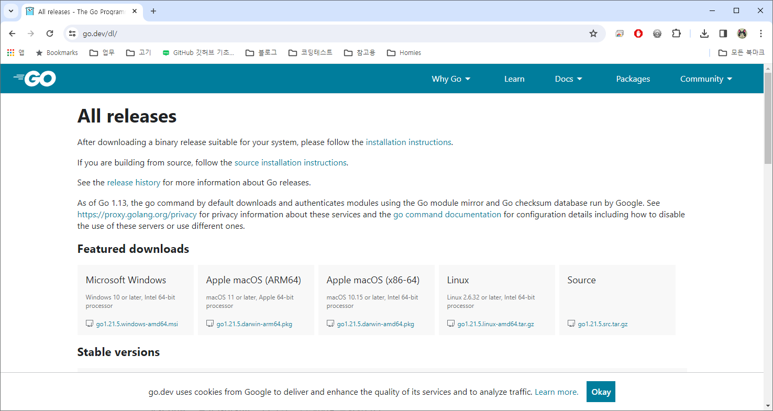Select the All releases browser tab
Image resolution: width=773 pixels, height=411 pixels.
[82, 12]
